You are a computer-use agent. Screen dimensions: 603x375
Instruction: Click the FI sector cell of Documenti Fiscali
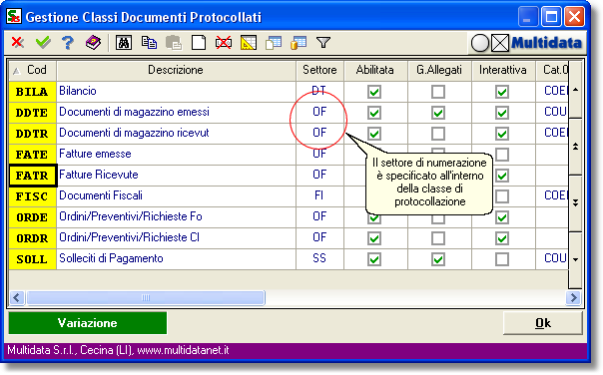point(319,195)
